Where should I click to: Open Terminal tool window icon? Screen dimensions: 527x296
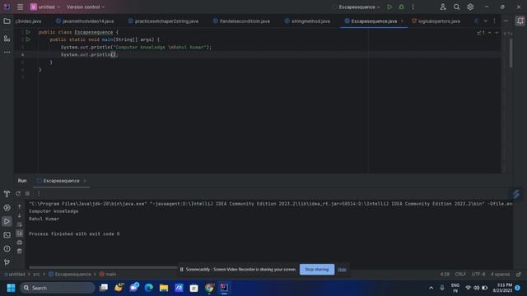[x=7, y=235]
